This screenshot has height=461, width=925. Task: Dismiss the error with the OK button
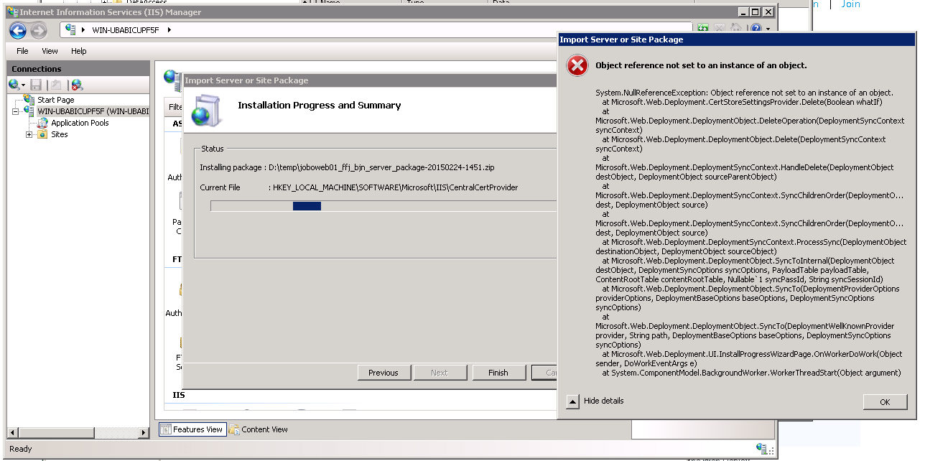click(x=885, y=401)
